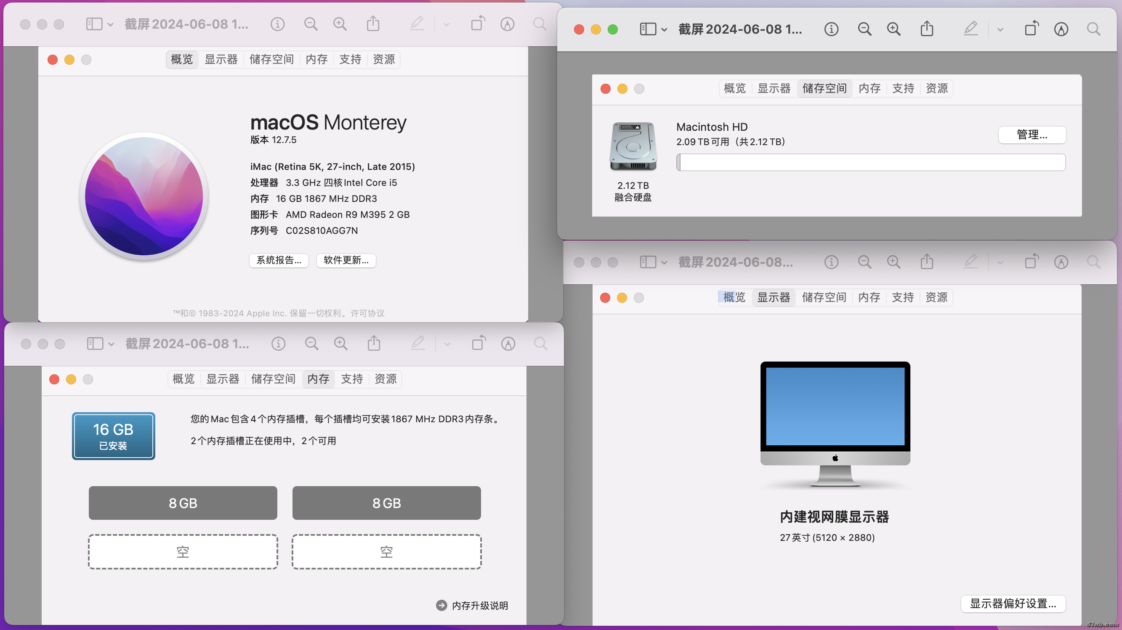Expand the sidebar view chevron in the active window
This screenshot has height=630, width=1122.
pos(664,29)
